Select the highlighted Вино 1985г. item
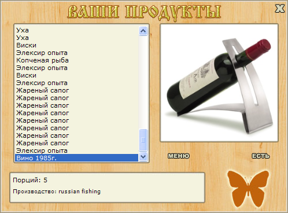 [x=76, y=158]
